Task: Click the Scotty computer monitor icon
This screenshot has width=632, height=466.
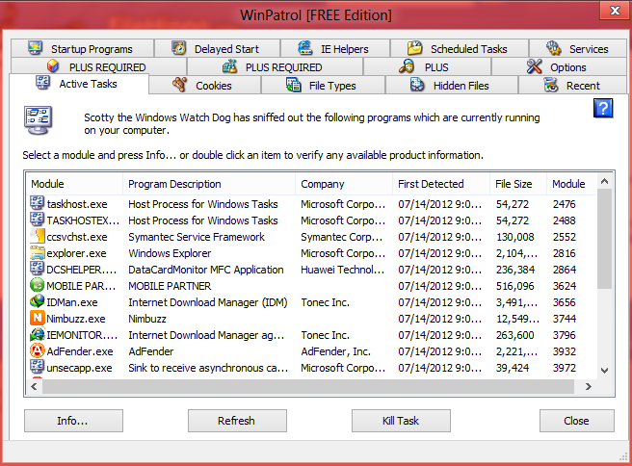Action: point(38,120)
